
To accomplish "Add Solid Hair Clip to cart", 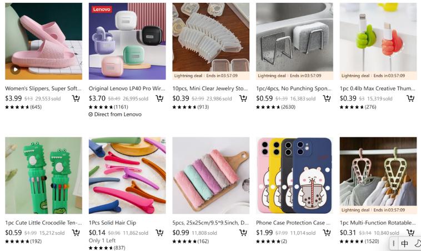I will (x=160, y=233).
